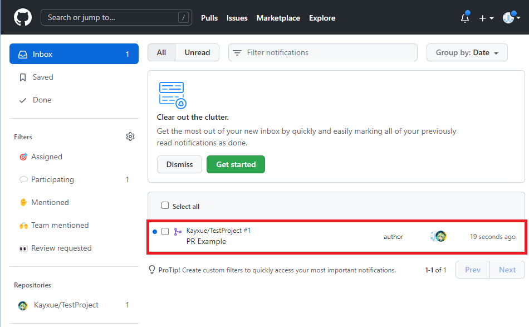Click the blue unread dot on PR Example

(155, 232)
